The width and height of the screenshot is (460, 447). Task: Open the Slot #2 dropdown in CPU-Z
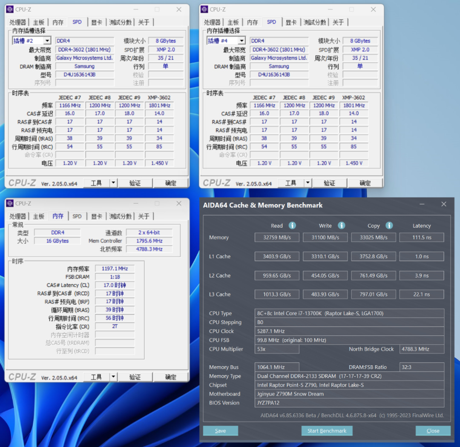pos(47,40)
